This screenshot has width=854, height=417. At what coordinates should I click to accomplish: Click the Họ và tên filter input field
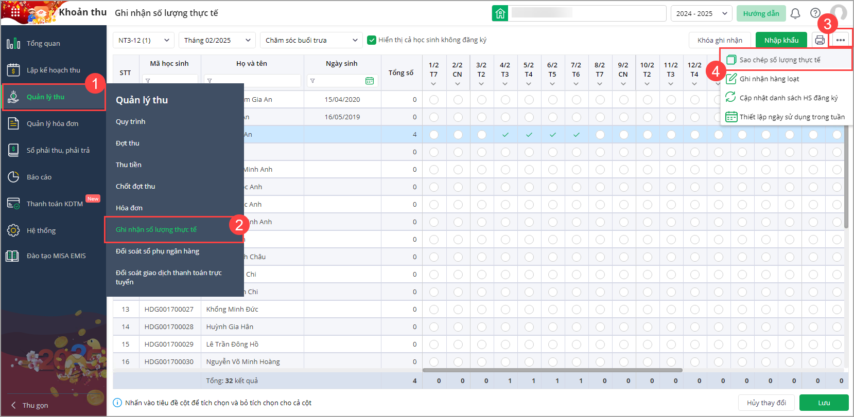pos(252,81)
